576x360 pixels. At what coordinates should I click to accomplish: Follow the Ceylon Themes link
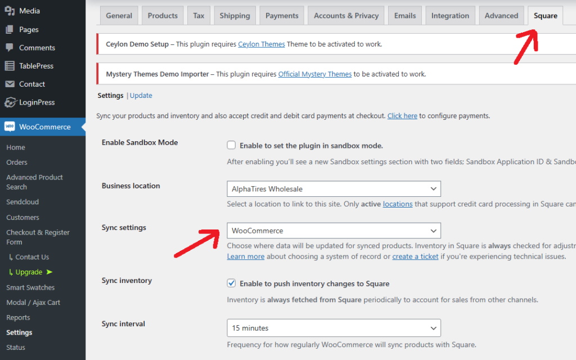pyautogui.click(x=261, y=44)
